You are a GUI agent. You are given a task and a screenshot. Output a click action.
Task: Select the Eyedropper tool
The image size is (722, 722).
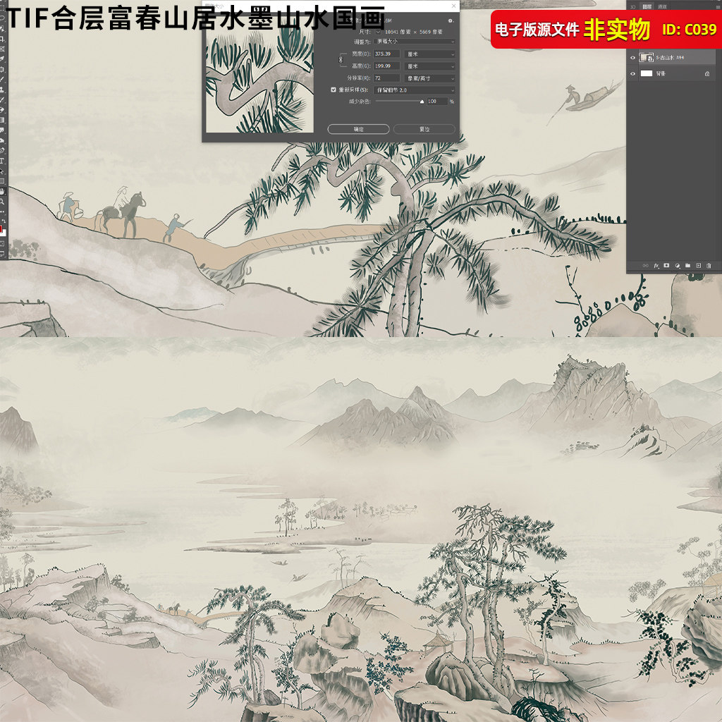point(2,59)
